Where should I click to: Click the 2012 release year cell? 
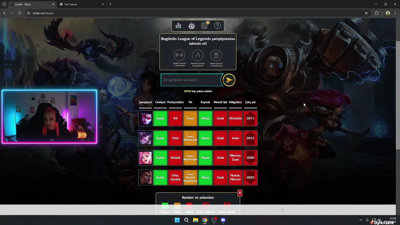[x=250, y=138]
